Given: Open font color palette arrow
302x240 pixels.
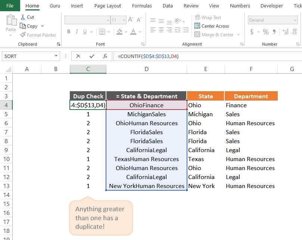Looking at the screenshot, I should click(x=140, y=32).
